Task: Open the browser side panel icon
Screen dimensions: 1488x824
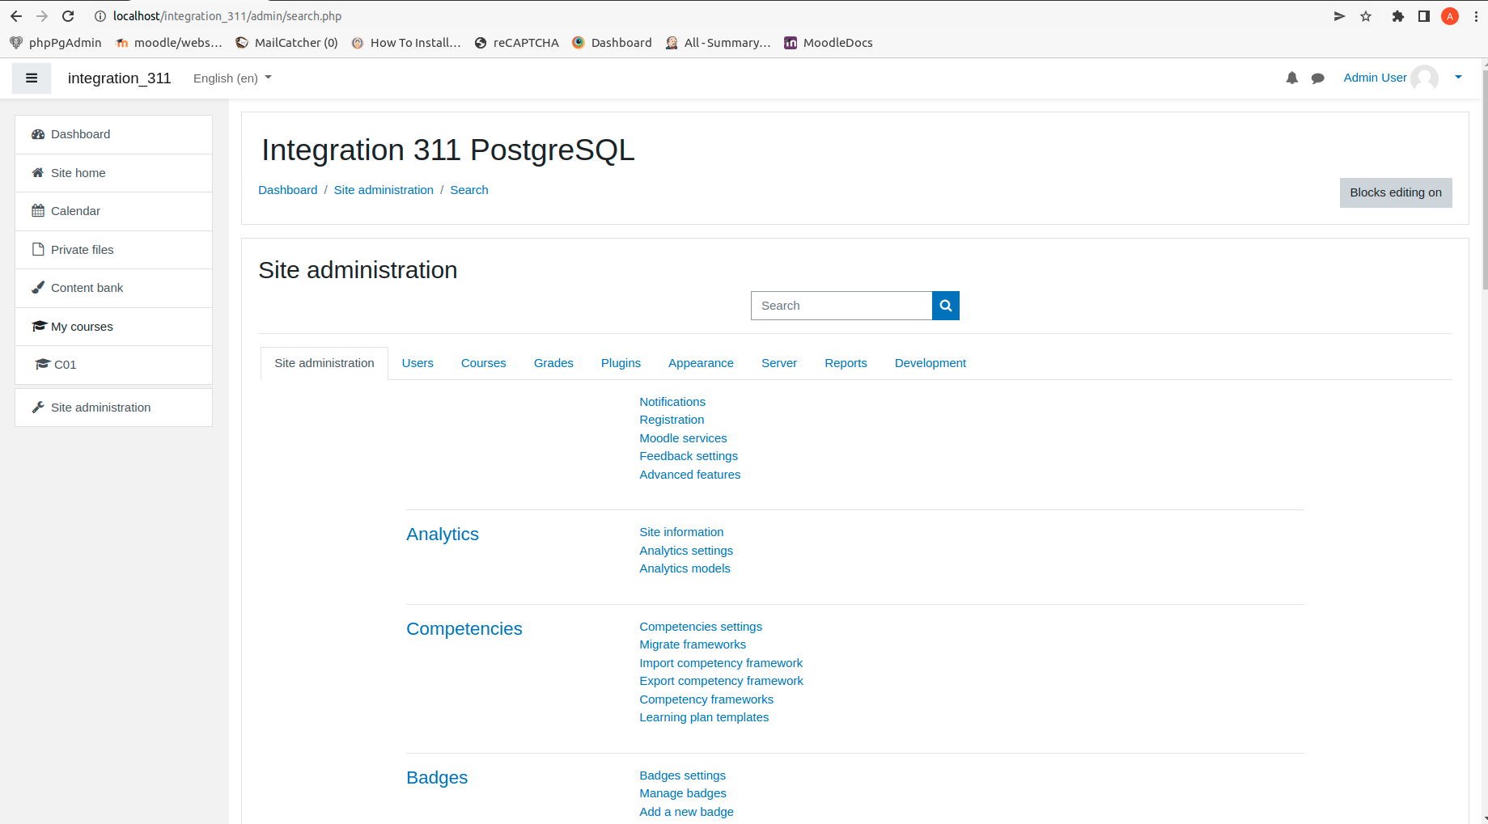Action: (1424, 16)
